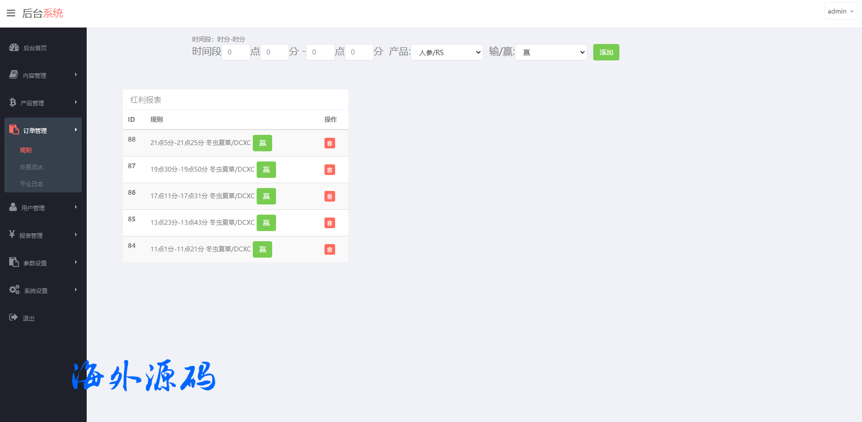Click the trash icon for rule 86
Viewport: 862px width, 422px height.
tap(329, 196)
